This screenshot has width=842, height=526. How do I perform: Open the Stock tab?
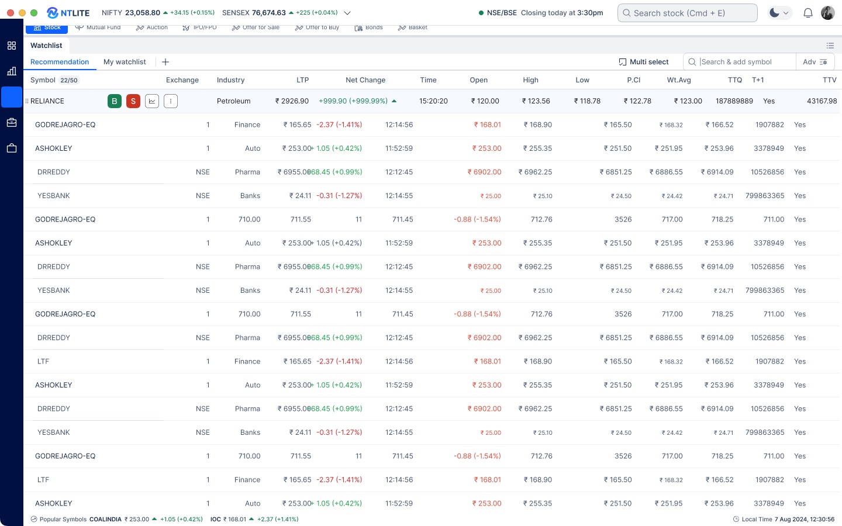pyautogui.click(x=47, y=27)
